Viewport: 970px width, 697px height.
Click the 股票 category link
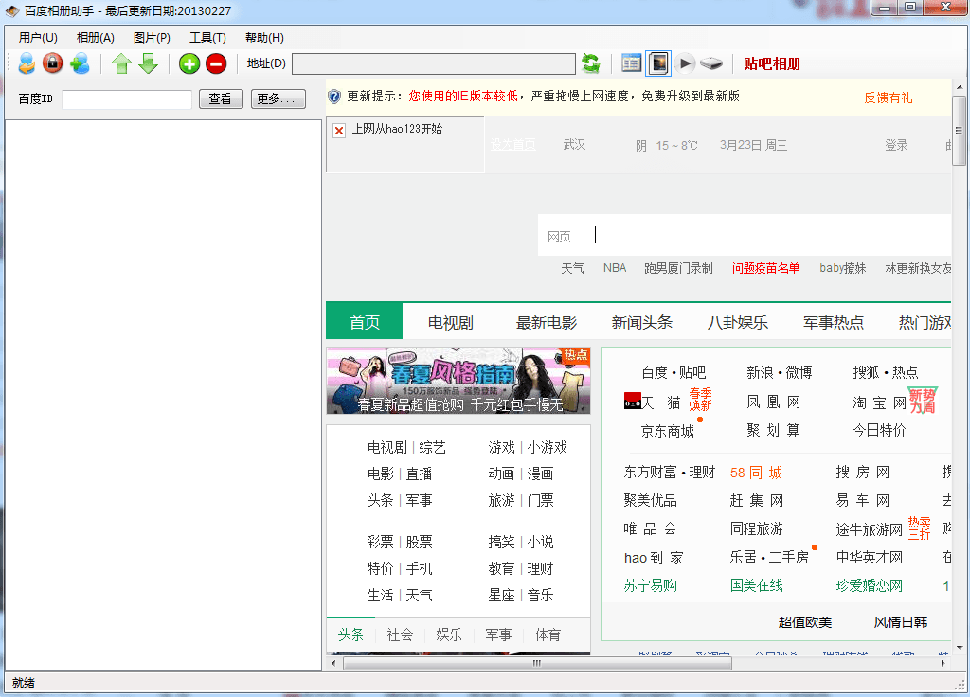[419, 542]
